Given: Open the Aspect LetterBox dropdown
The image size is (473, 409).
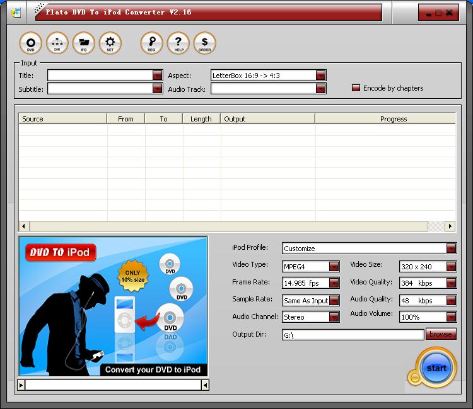Looking at the screenshot, I should [x=320, y=75].
